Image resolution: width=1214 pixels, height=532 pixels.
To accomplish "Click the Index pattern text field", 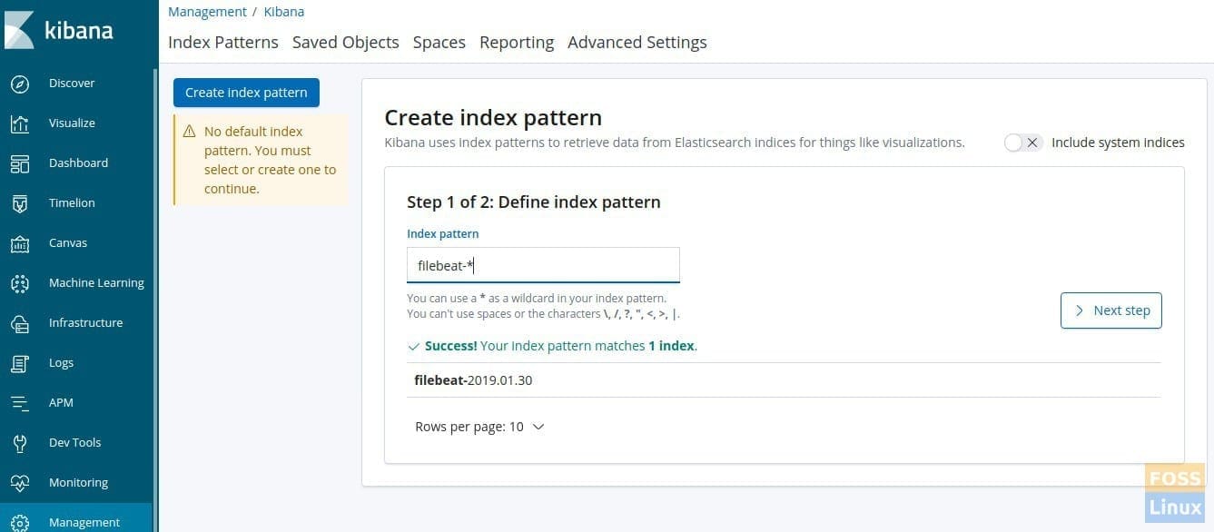I will pos(543,266).
